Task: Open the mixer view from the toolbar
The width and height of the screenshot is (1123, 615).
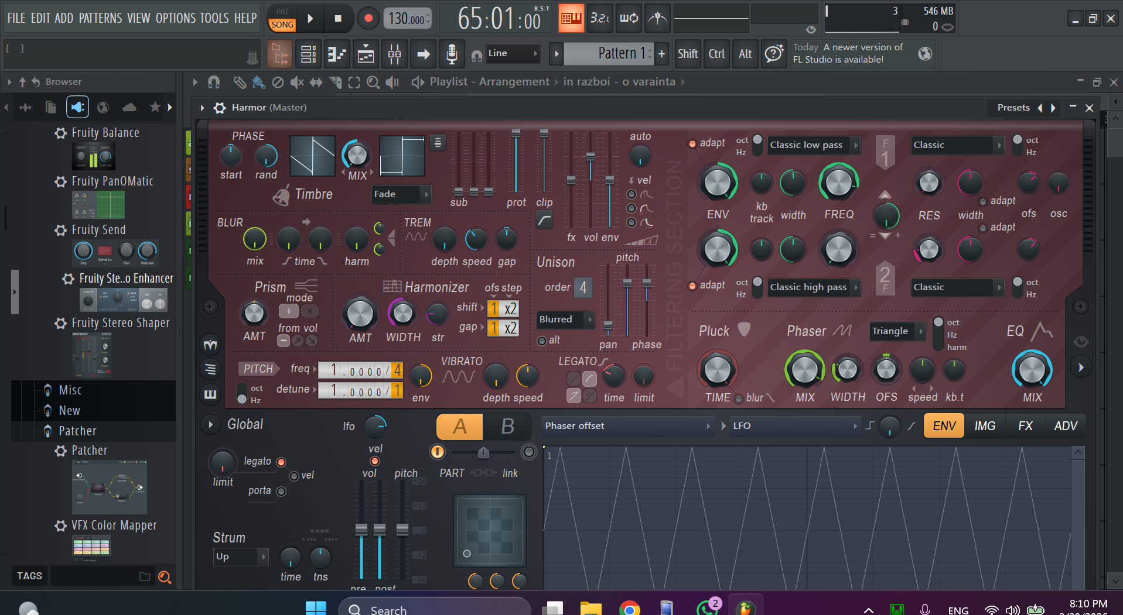Action: 395,54
